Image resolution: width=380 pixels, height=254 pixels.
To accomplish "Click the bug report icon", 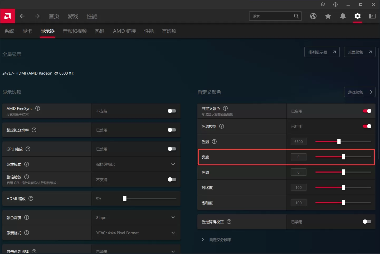I will [323, 4].
